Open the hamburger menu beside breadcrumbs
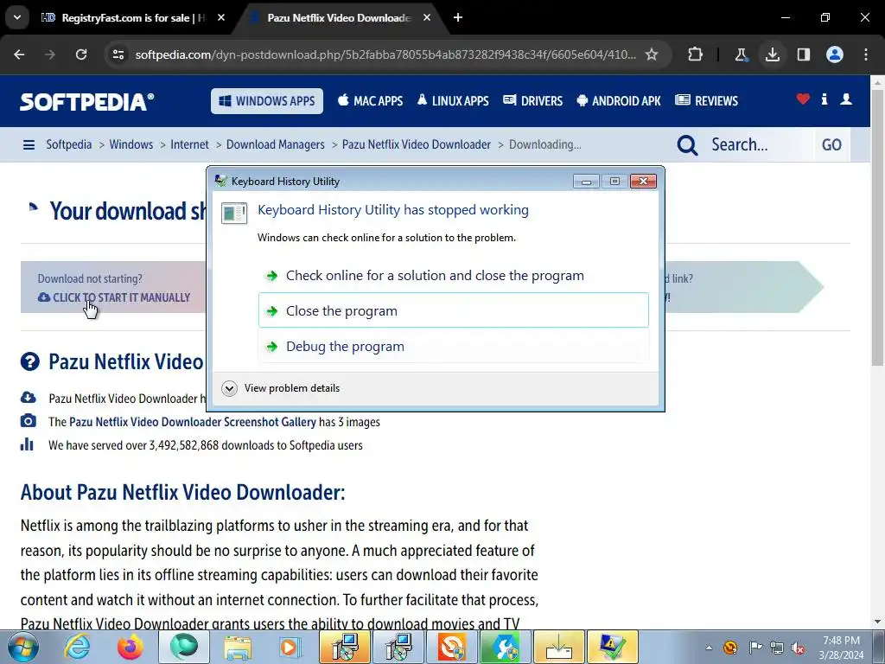This screenshot has width=885, height=664. (x=29, y=145)
